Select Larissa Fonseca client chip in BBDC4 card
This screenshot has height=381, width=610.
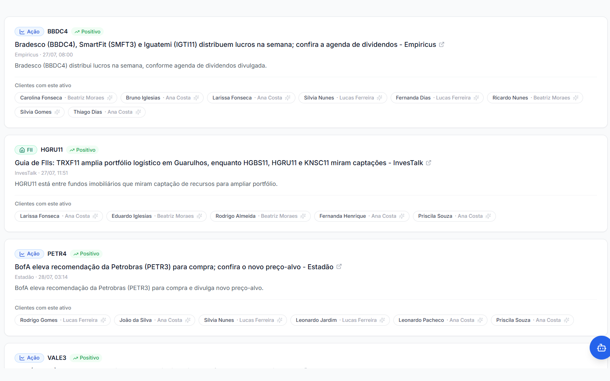tap(251, 98)
